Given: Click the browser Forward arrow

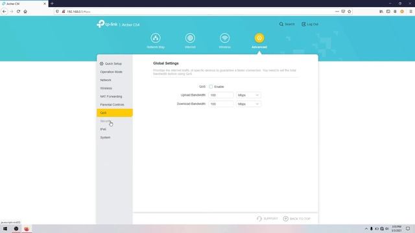Looking at the screenshot, I should point(12,12).
